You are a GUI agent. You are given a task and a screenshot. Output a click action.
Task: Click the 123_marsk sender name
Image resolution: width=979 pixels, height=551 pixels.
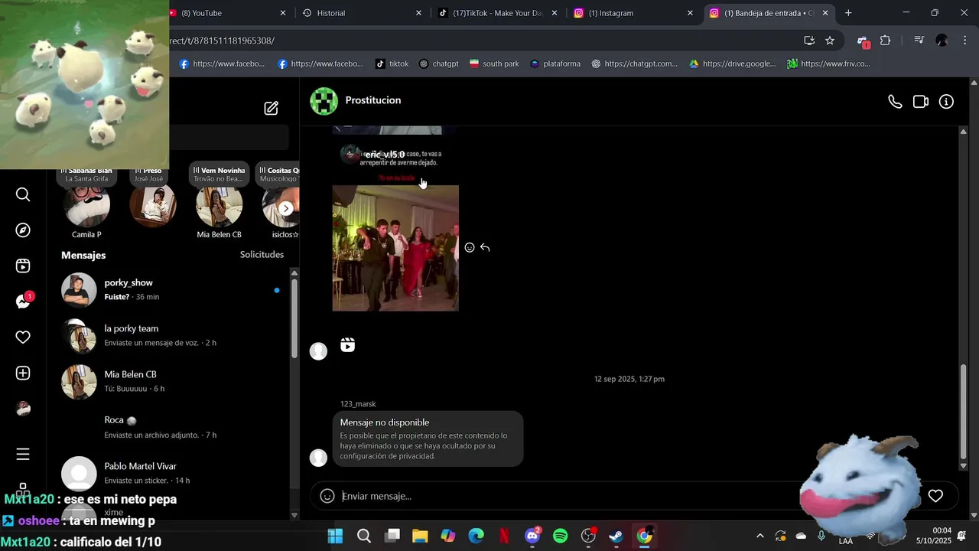point(358,404)
